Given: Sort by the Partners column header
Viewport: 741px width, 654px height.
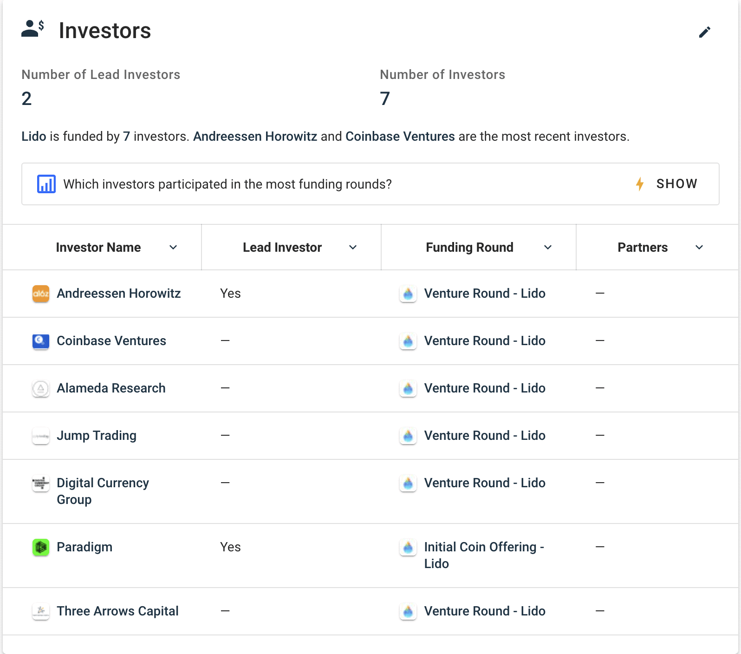Looking at the screenshot, I should [x=643, y=248].
